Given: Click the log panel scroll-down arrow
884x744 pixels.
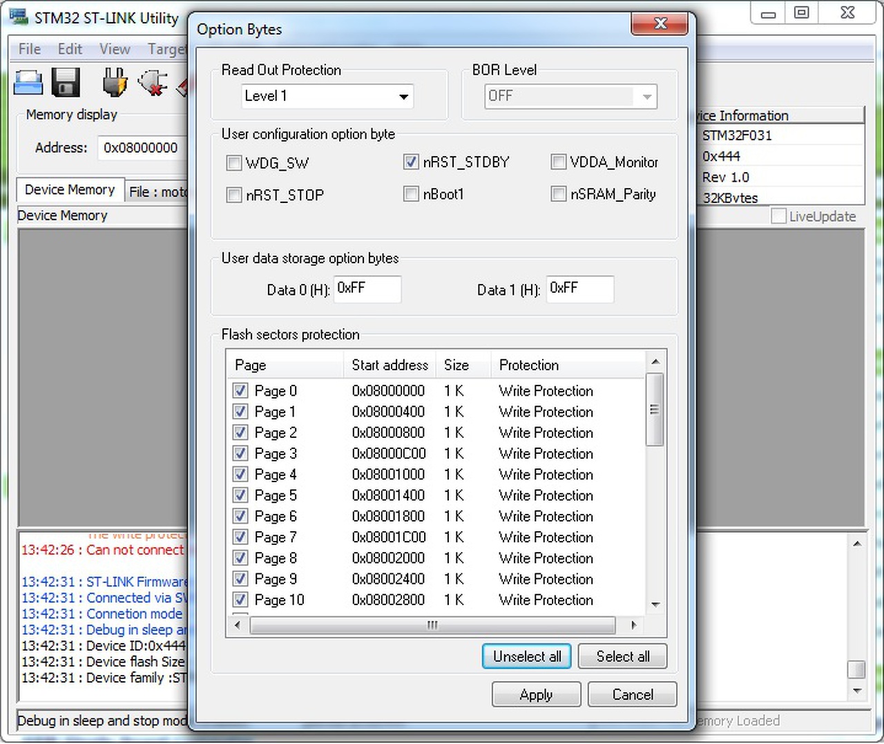Looking at the screenshot, I should click(857, 691).
